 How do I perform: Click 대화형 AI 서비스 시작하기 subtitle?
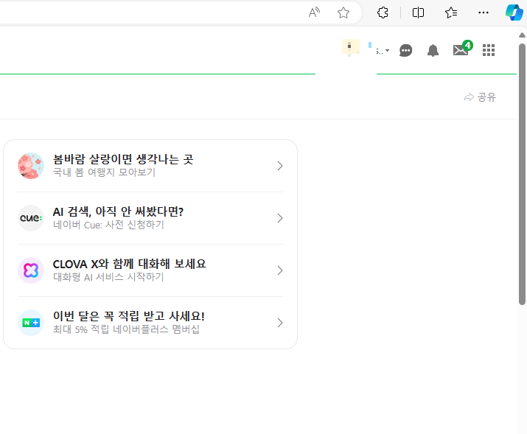[x=108, y=277]
